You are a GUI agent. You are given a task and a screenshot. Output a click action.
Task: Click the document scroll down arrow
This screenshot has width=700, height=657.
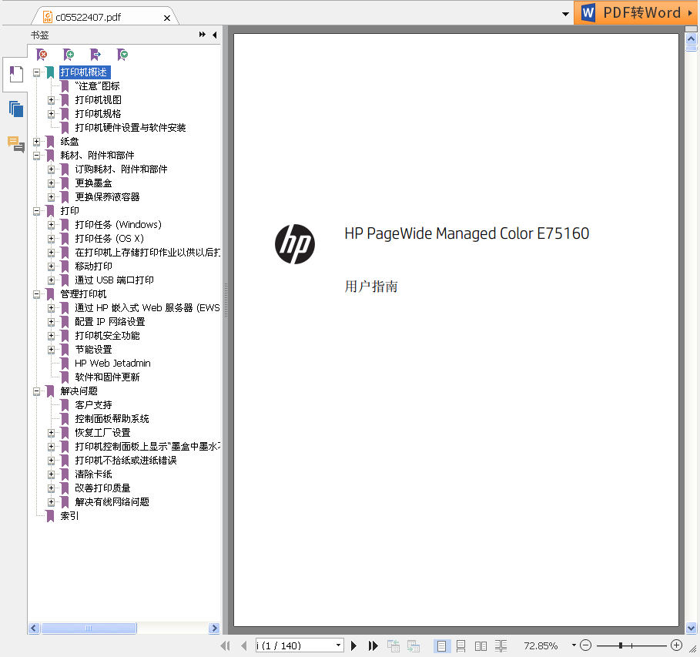(691, 628)
